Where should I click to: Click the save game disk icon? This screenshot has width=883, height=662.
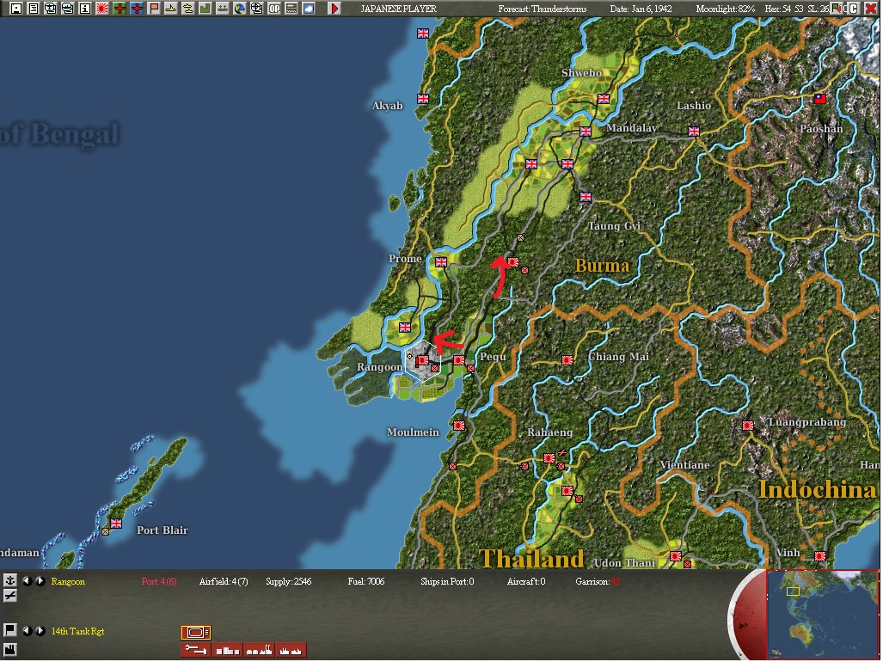click(15, 9)
